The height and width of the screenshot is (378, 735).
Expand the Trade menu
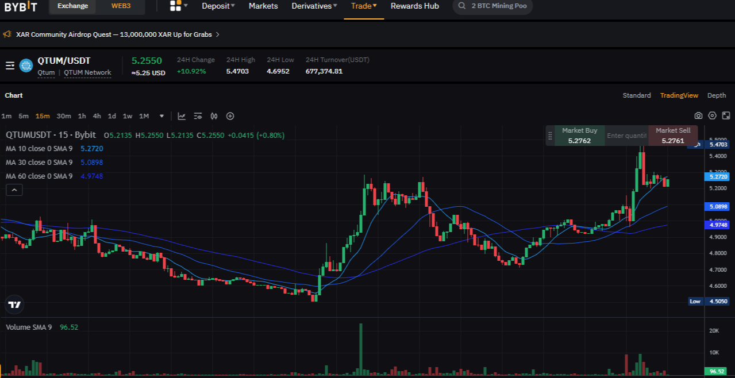pyautogui.click(x=364, y=6)
